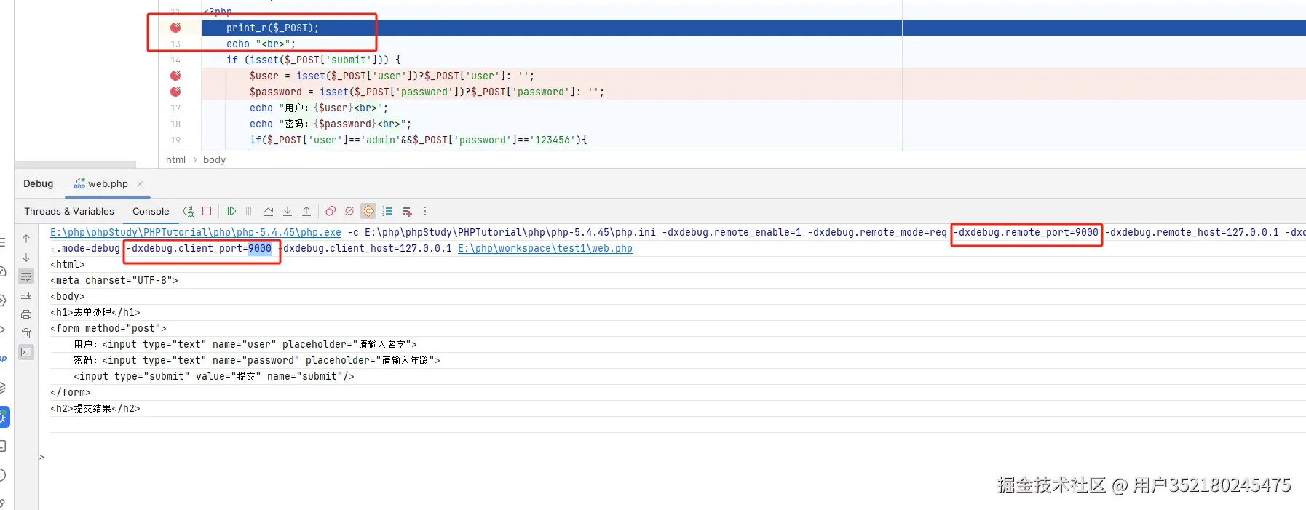This screenshot has width=1306, height=510.
Task: Open the View Breakpoints dialog icon
Action: click(331, 212)
